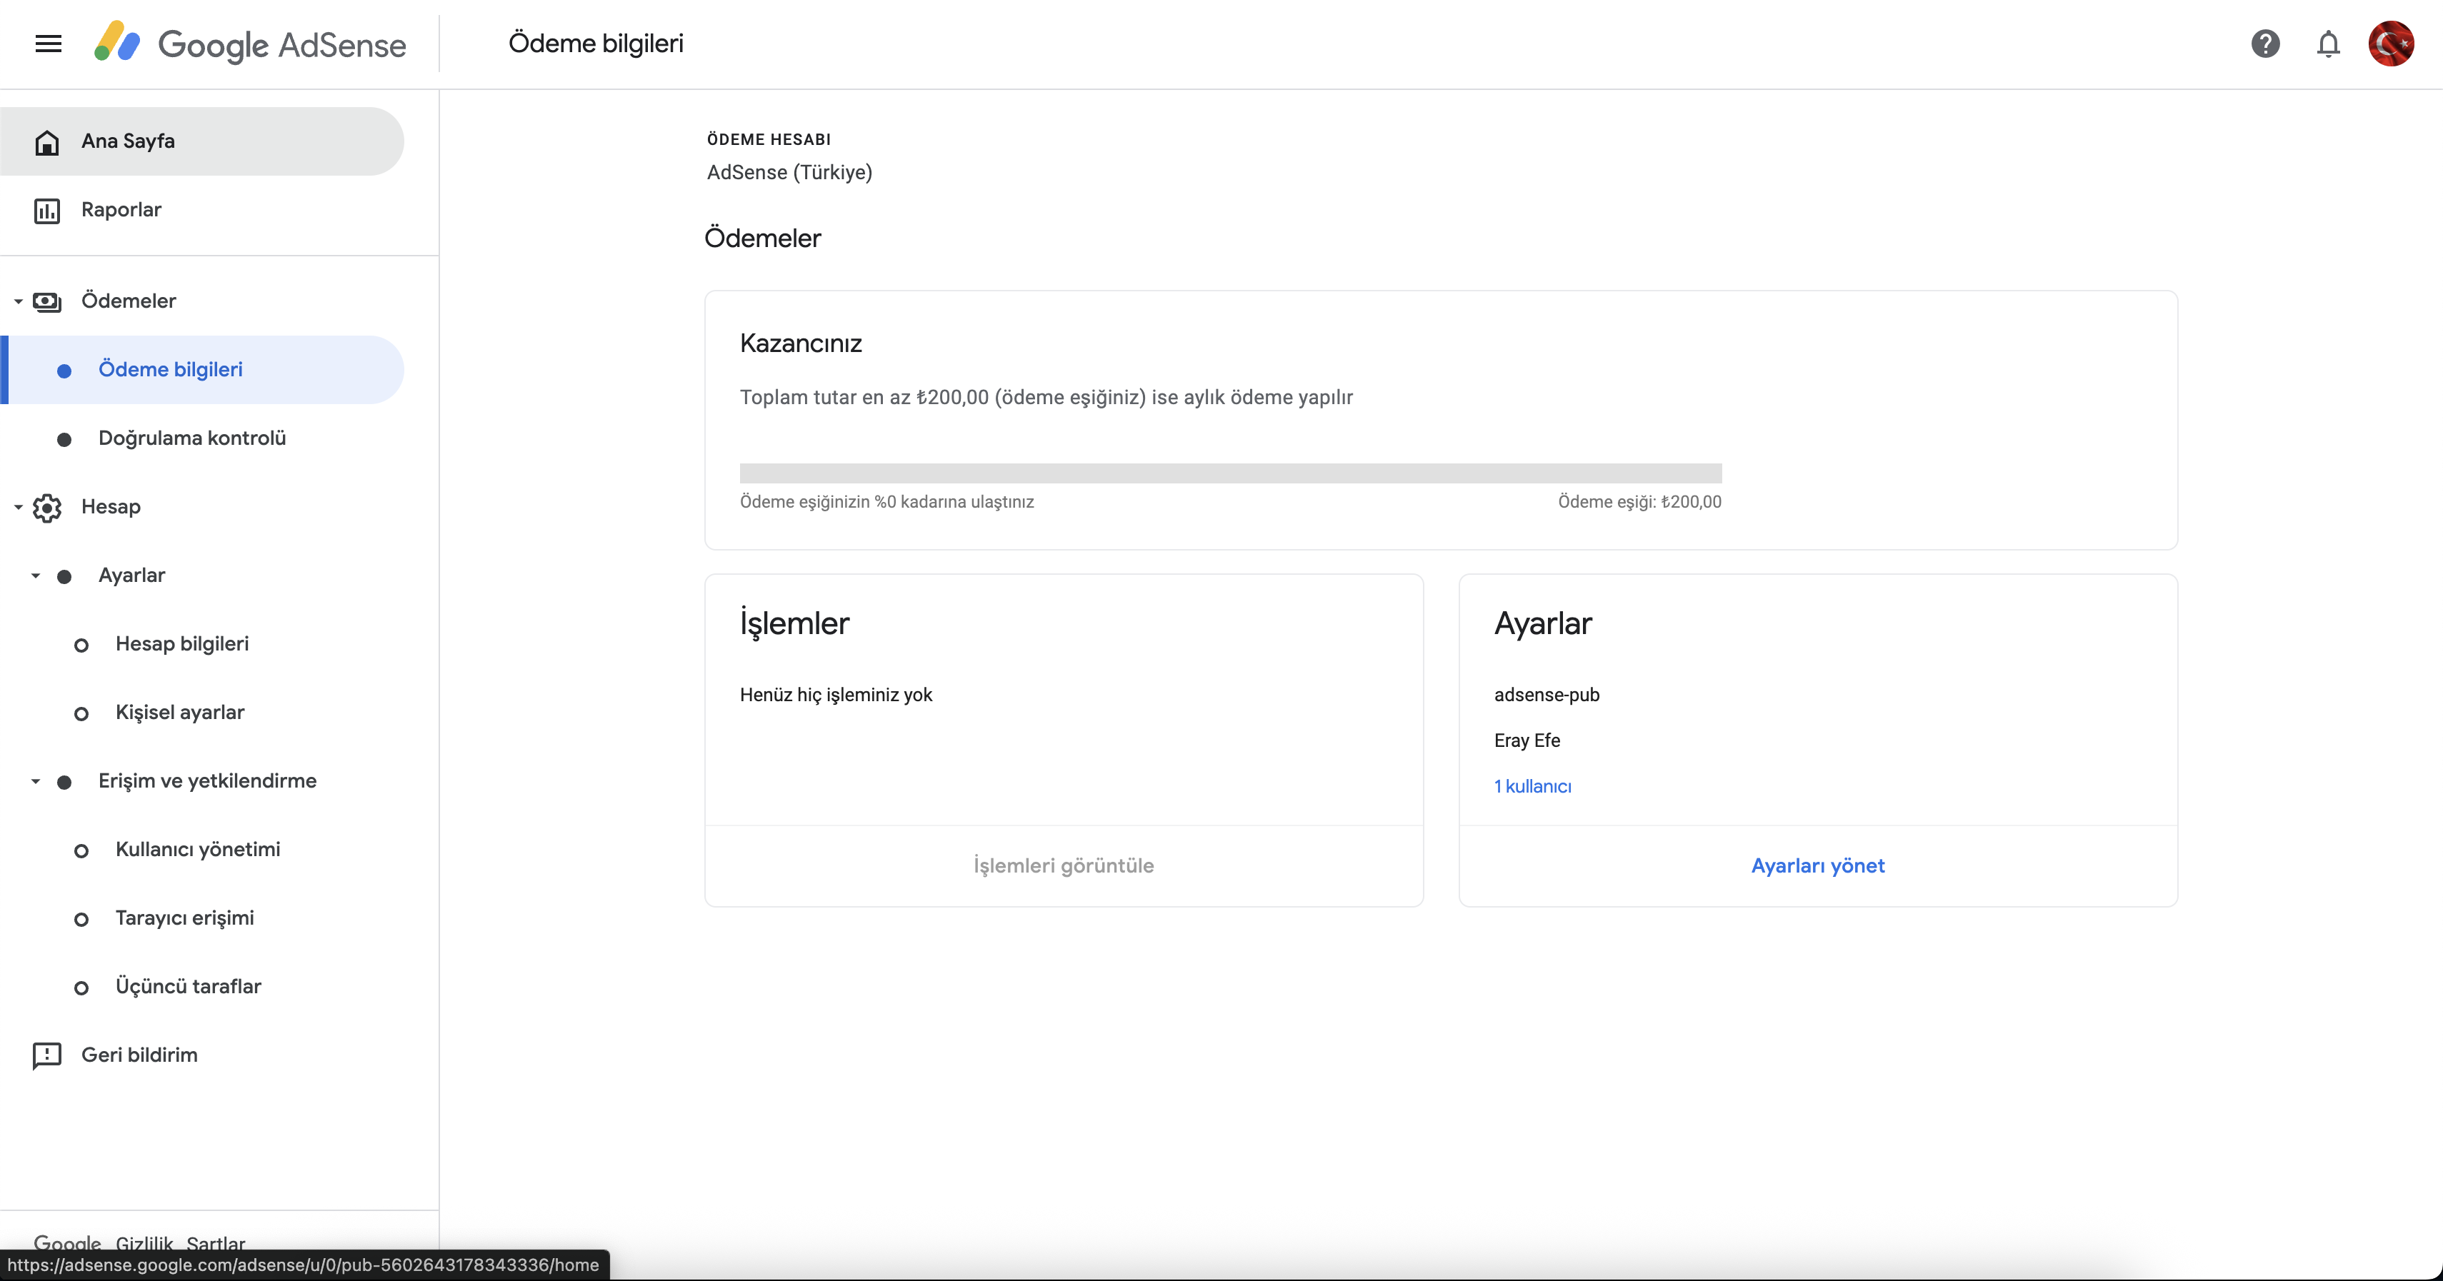Click the Geri bildirim feedback icon

pos(46,1055)
